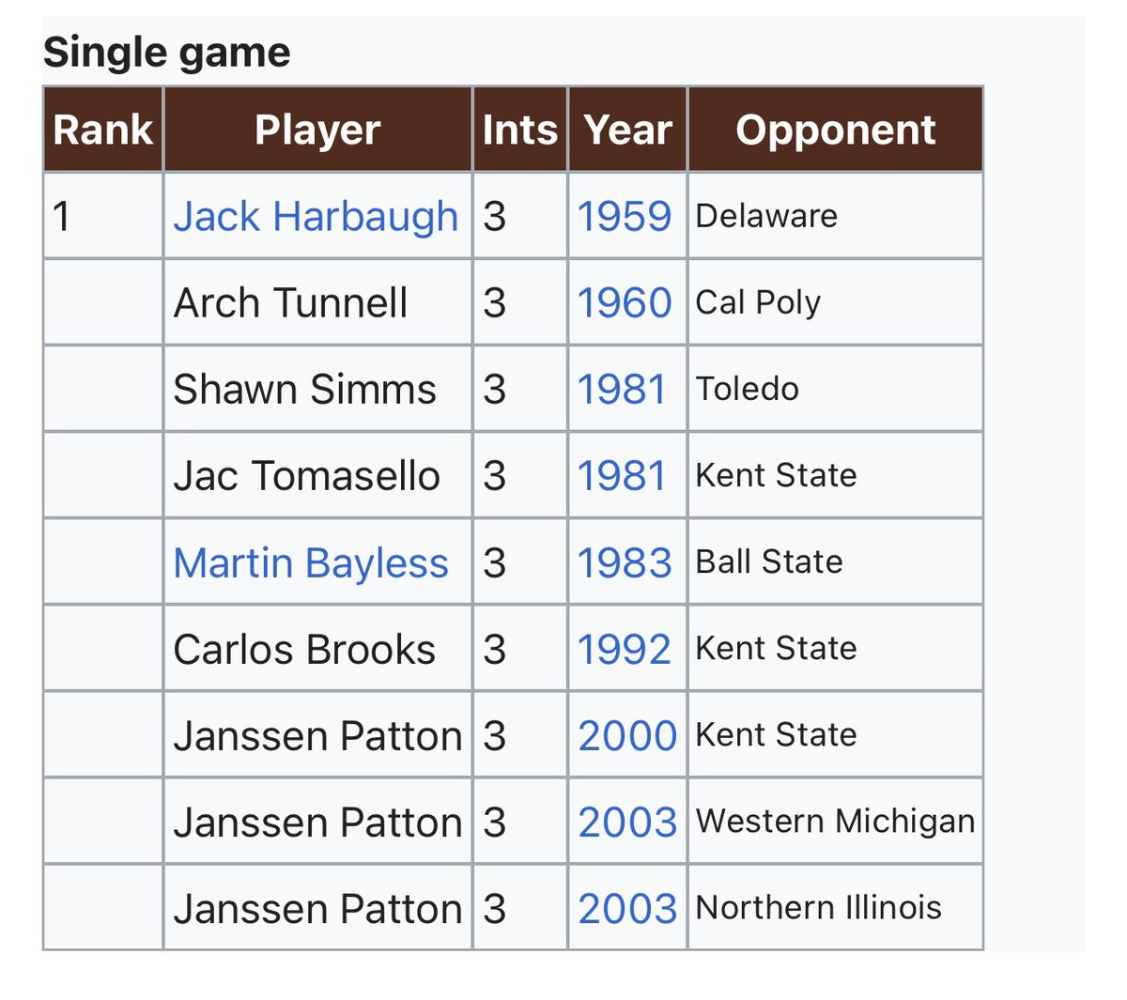
Task: Open the Jack Harbaugh player link
Action: click(316, 217)
